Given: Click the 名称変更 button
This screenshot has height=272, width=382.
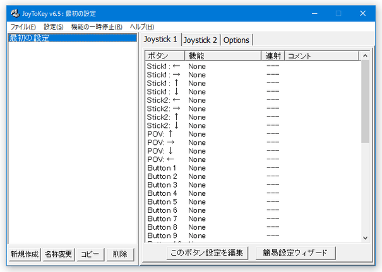Looking at the screenshot, I should point(59,254).
